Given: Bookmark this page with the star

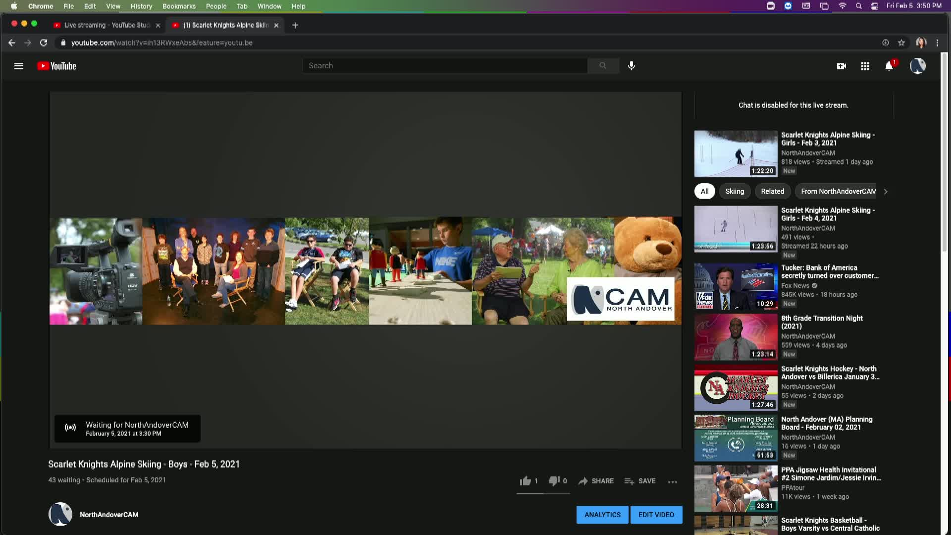Looking at the screenshot, I should [x=901, y=43].
